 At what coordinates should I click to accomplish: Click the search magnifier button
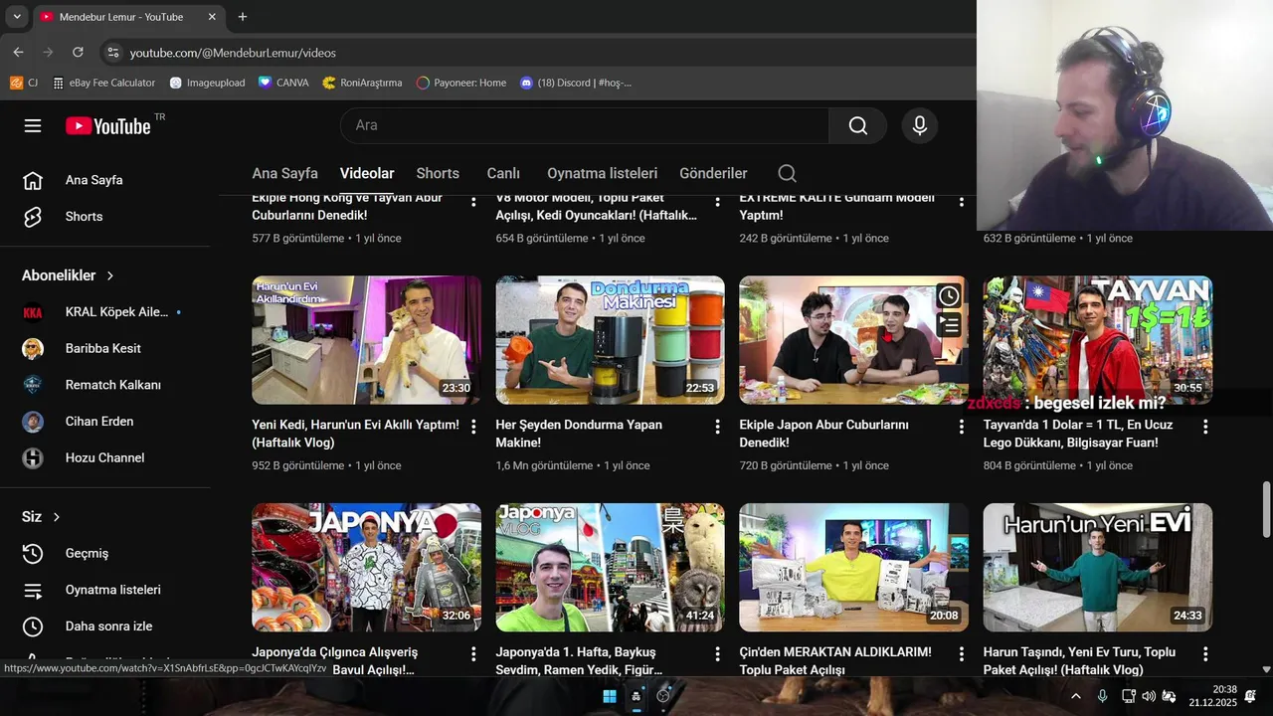click(x=857, y=125)
